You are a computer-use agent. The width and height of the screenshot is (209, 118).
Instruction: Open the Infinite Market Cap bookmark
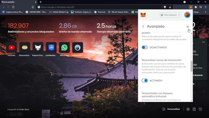coord(59,12)
